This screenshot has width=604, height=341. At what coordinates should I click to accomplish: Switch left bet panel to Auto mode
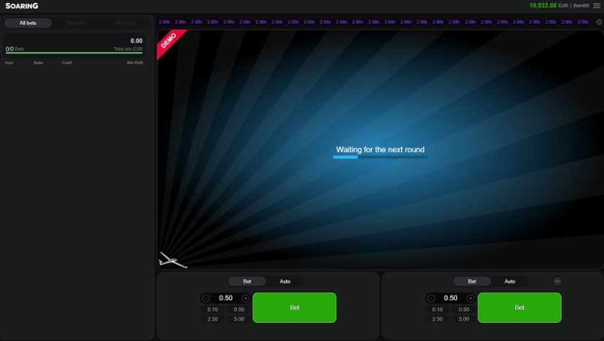285,281
